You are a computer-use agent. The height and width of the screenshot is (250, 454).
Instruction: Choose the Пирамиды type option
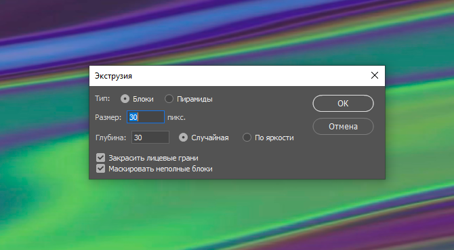169,99
